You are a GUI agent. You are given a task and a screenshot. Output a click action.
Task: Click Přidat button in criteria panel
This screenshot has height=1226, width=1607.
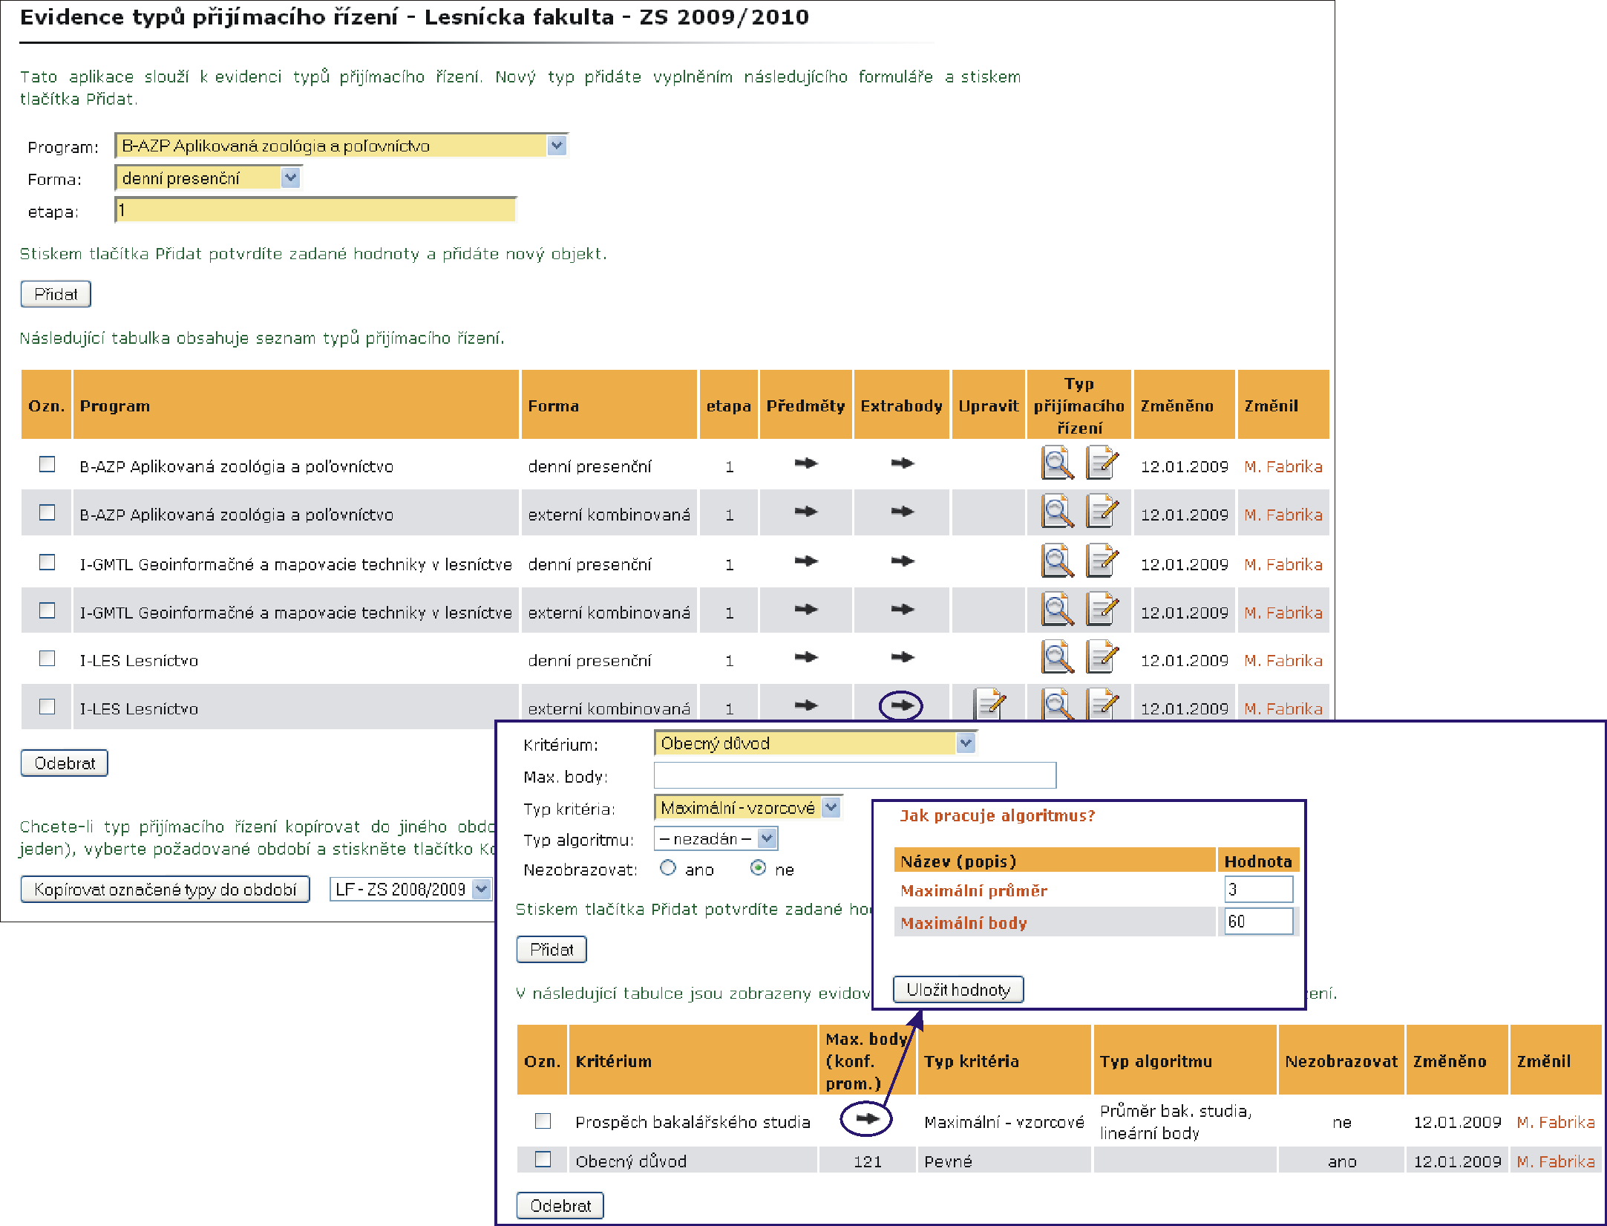552,950
